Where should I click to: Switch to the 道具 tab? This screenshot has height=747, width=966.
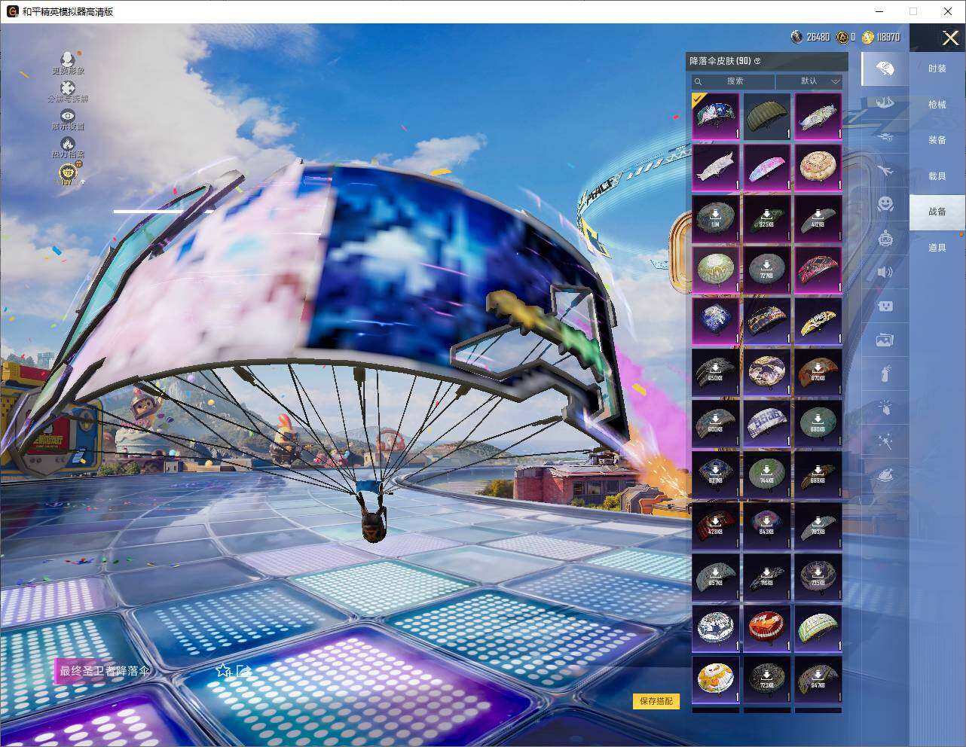937,248
